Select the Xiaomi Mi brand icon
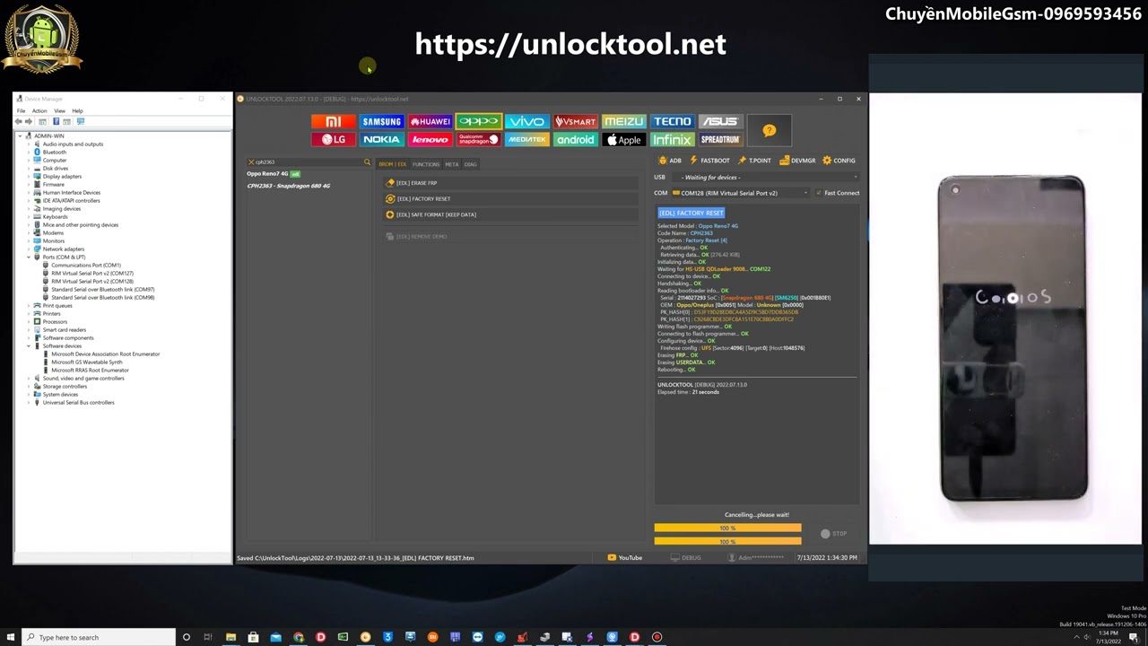 [x=334, y=121]
